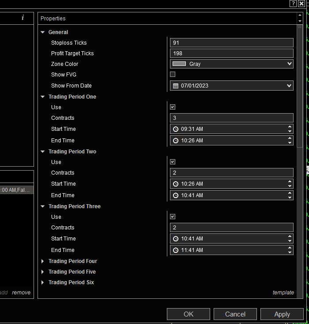Click the OK button
Screen dimensions: 309x324
coord(188,314)
